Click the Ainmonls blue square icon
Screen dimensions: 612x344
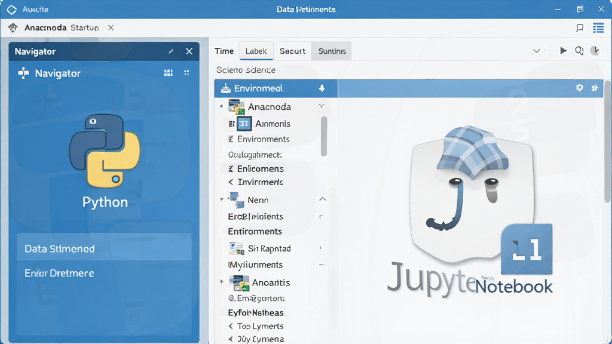click(x=244, y=124)
